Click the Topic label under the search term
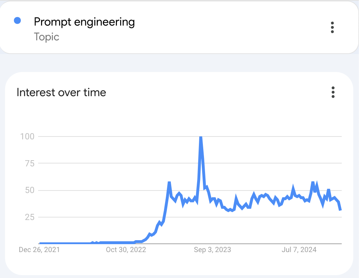This screenshot has height=278, width=359. tap(46, 37)
